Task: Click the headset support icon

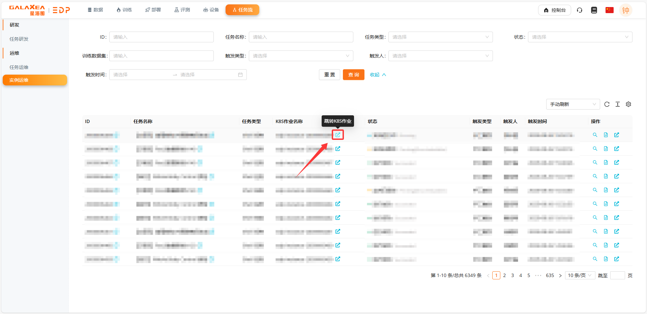Action: point(580,10)
